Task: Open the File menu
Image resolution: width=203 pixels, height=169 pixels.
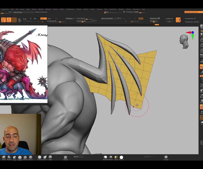Action: (17, 9)
